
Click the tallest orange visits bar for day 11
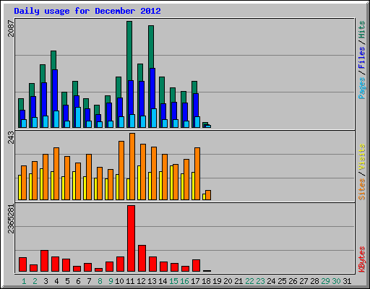pyautogui.click(x=132, y=166)
